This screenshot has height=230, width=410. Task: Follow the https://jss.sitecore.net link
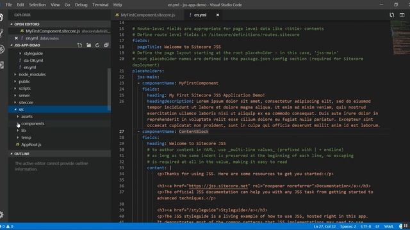point(218,186)
